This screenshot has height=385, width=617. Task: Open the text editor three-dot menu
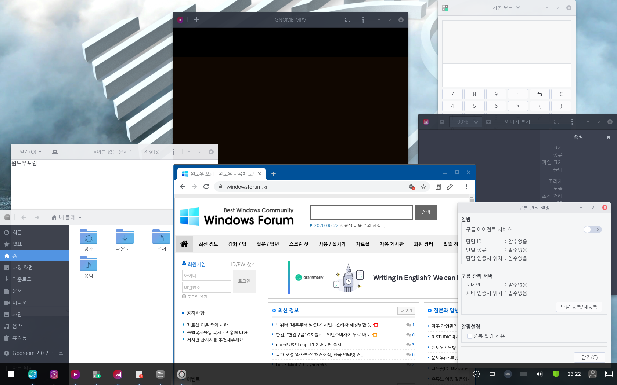pos(173,152)
